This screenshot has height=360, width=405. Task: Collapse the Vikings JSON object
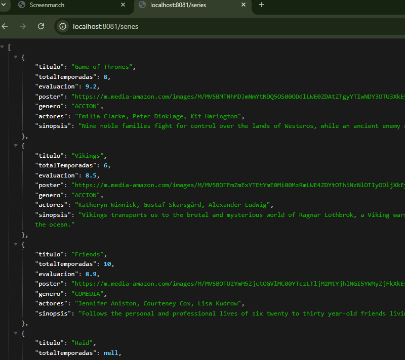click(16, 146)
